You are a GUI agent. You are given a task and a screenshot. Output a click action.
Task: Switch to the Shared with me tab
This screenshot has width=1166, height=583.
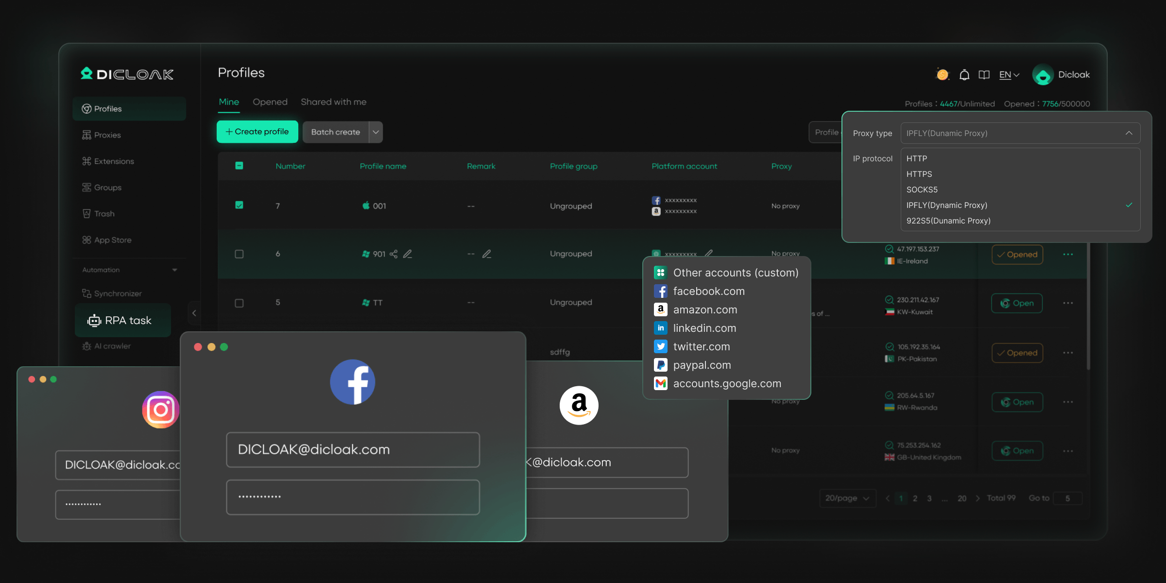point(333,102)
